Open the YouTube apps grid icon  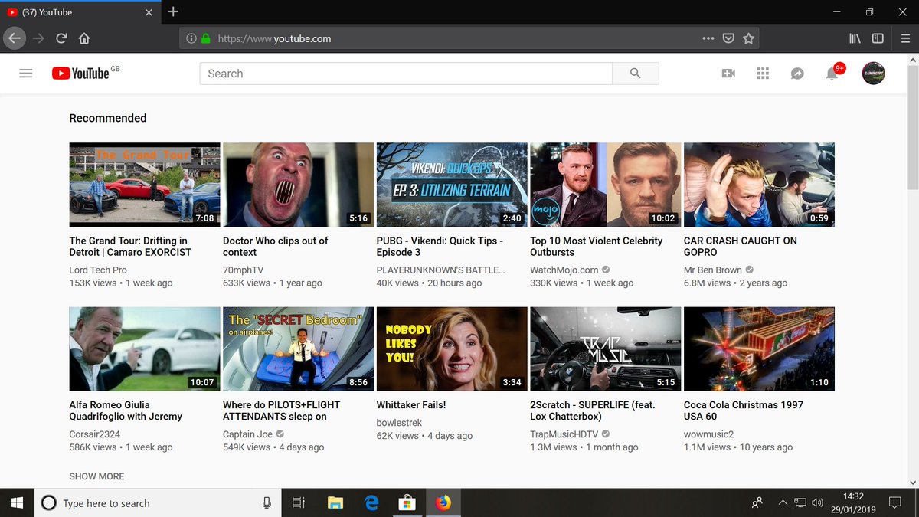pyautogui.click(x=763, y=74)
